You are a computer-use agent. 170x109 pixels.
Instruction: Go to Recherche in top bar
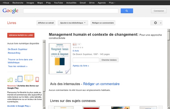pyautogui.click(x=18, y=3)
